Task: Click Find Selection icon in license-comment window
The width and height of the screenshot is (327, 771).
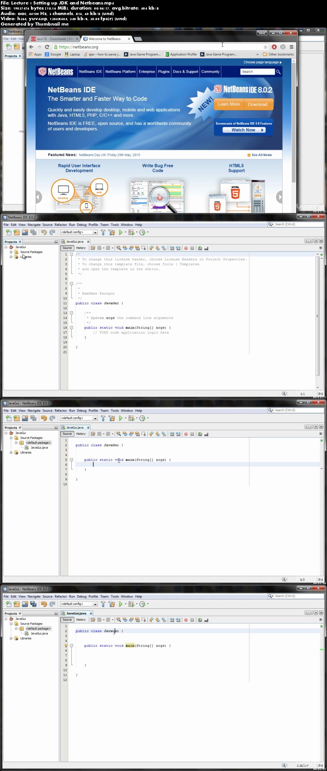Action: coord(118,248)
